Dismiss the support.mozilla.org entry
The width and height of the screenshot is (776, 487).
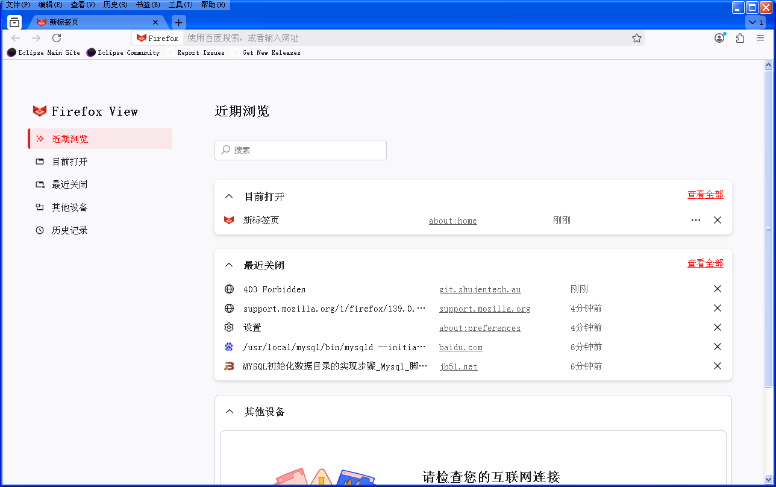pyautogui.click(x=718, y=308)
